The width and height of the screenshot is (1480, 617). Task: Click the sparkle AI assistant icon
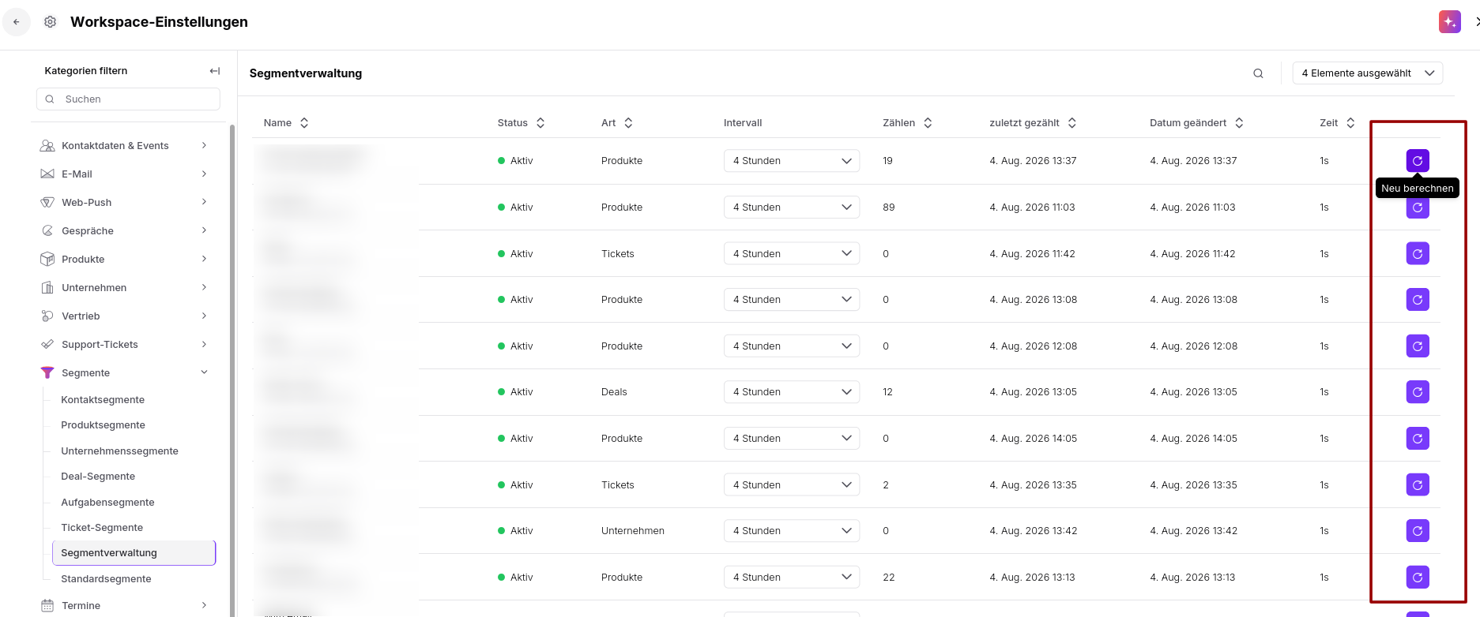pos(1449,22)
